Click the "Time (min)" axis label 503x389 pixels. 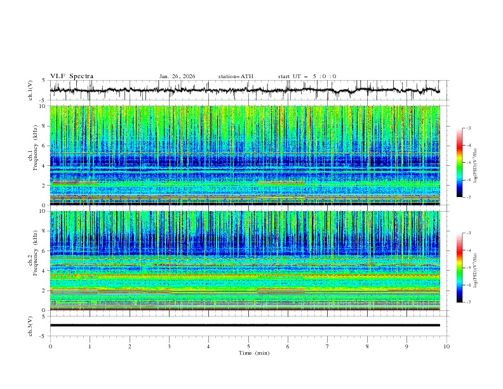pyautogui.click(x=254, y=353)
